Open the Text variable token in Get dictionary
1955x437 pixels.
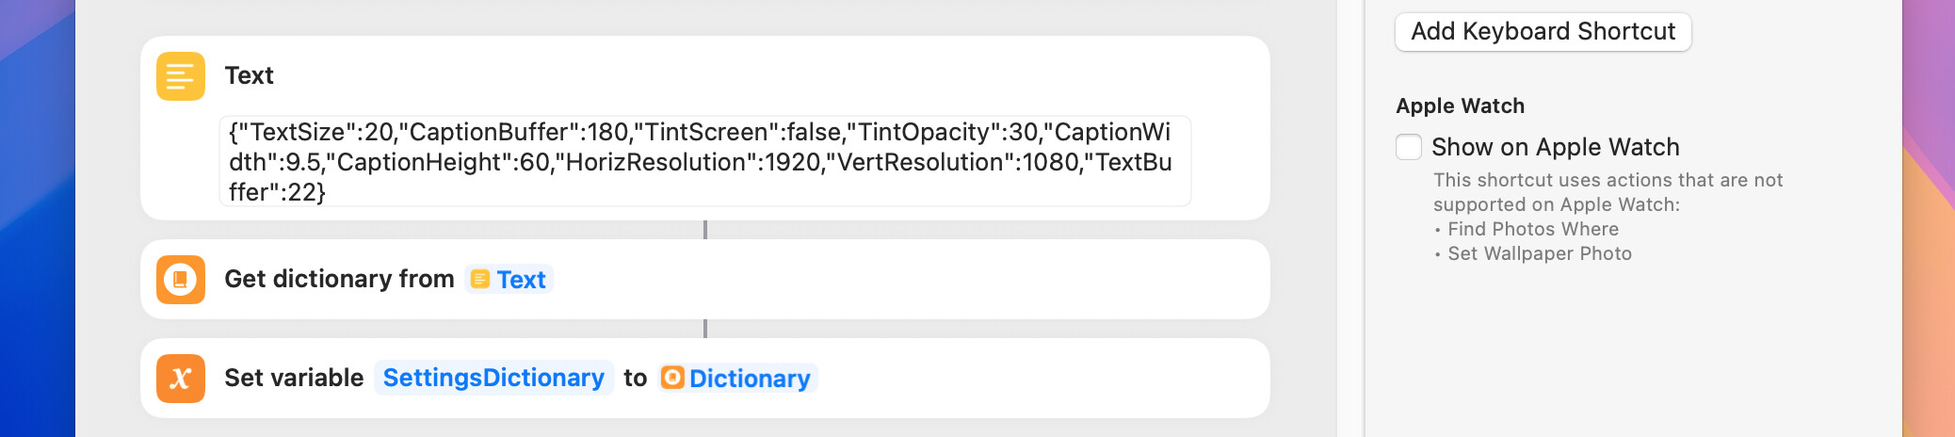[x=509, y=280]
